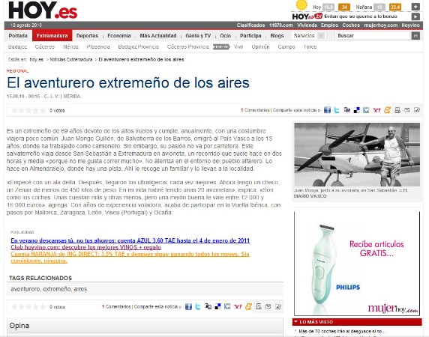This screenshot has height=337, width=429.
Task: Share article on Twitter in top share bar
Action: (337, 110)
